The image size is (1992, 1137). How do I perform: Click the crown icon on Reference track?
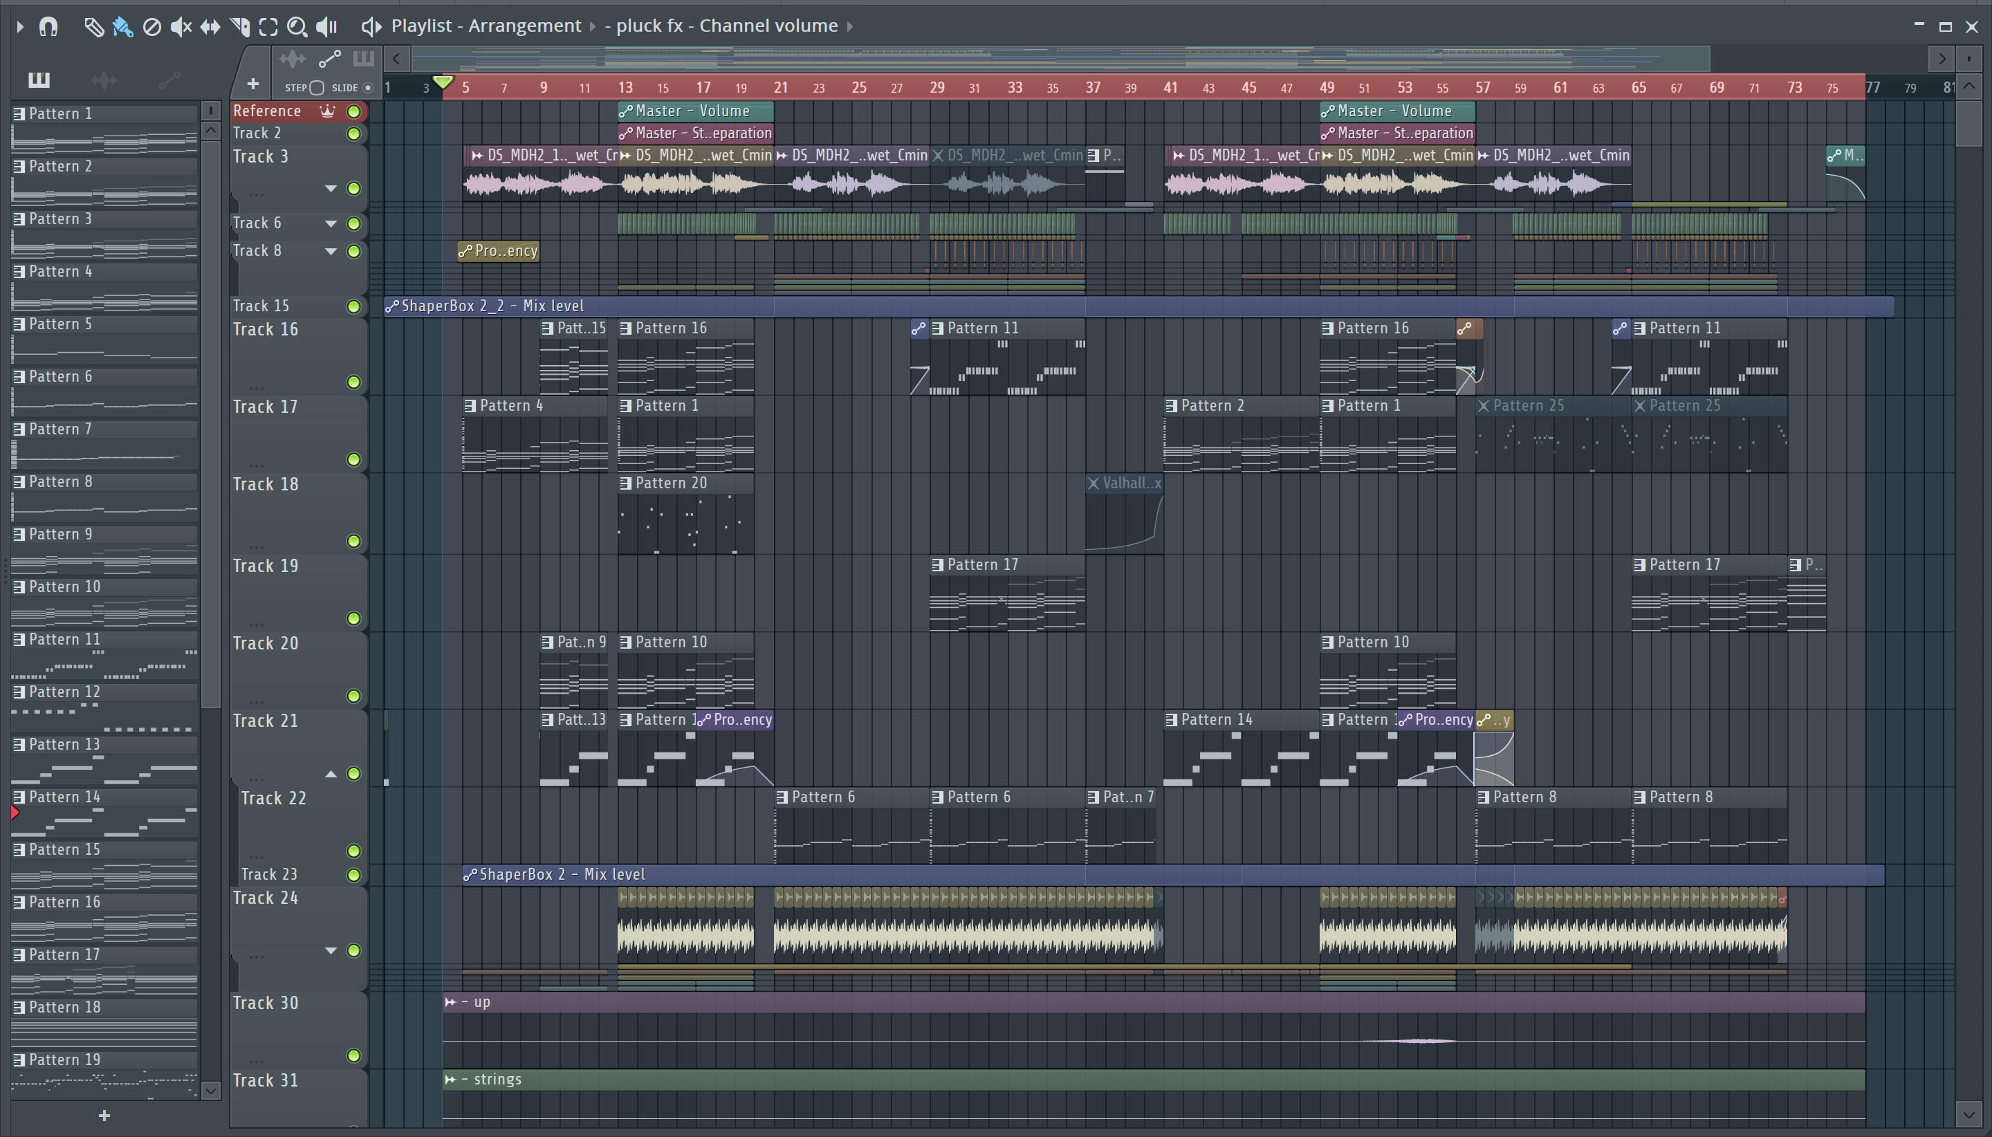328,111
